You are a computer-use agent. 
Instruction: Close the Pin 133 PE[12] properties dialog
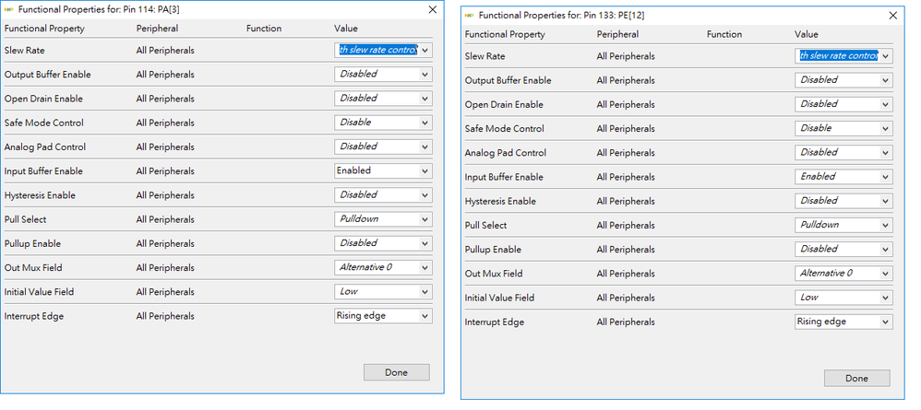[892, 15]
